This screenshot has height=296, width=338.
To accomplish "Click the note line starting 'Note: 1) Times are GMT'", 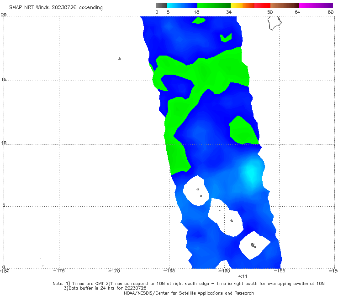I will tap(189, 284).
